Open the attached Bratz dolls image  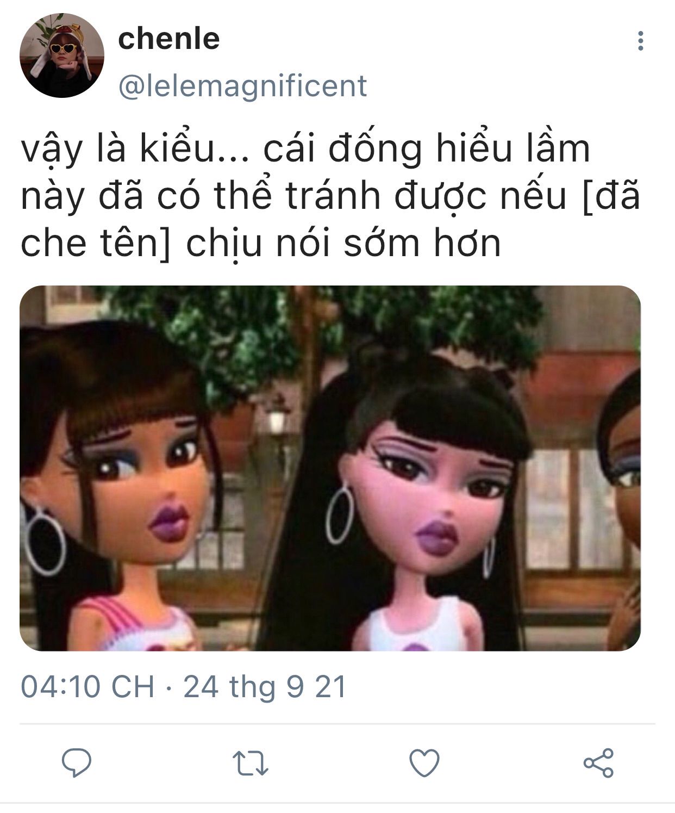(330, 468)
